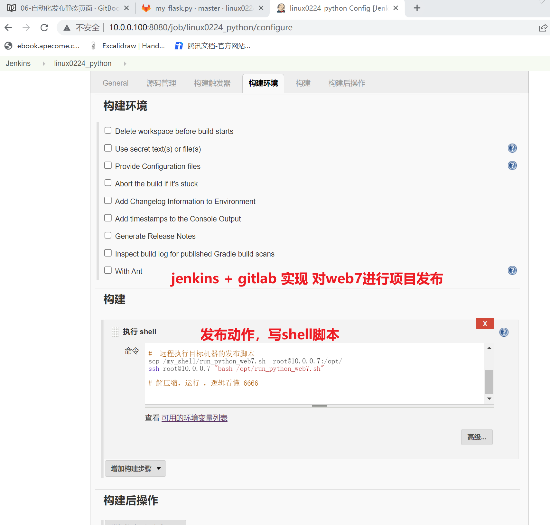Click the textarea resize grip handle
Image resolution: width=550 pixels, height=525 pixels.
click(319, 406)
